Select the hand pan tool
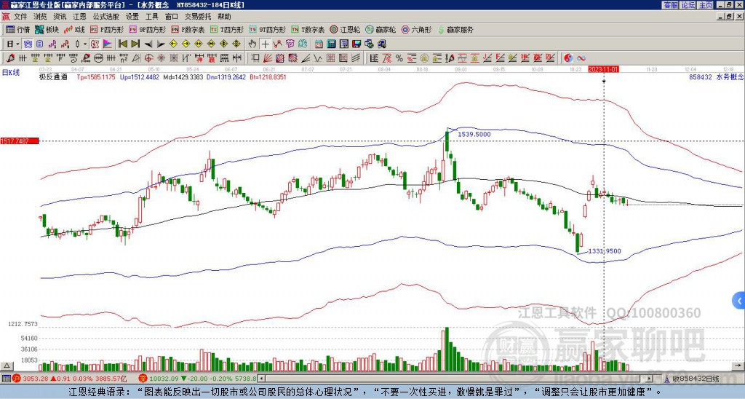Screen dimensions: 745x399 [x=252, y=44]
